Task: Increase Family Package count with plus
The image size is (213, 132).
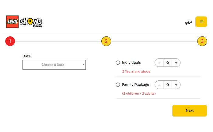Action: [x=176, y=85]
